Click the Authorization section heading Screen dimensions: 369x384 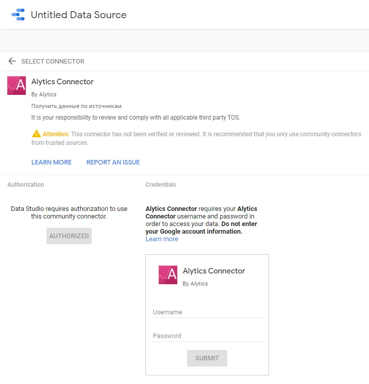[26, 184]
